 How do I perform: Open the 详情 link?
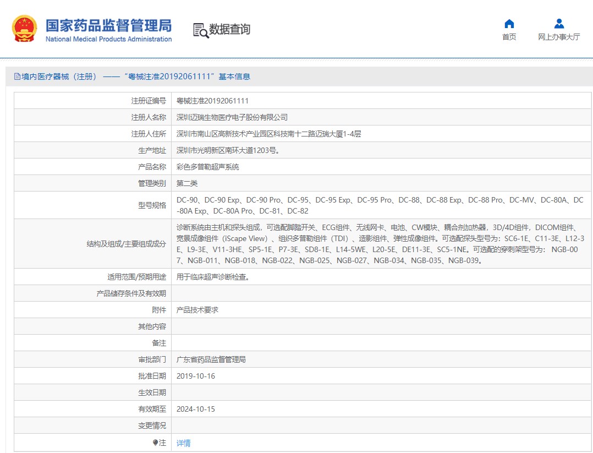point(183,443)
